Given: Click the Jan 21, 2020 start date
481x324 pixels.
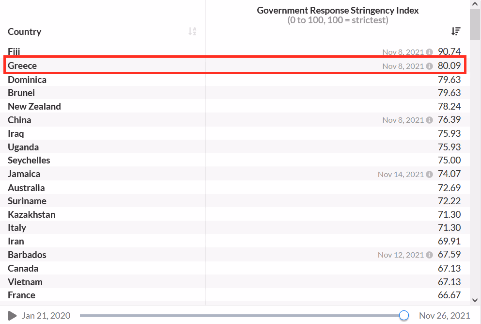Looking at the screenshot, I should (46, 316).
